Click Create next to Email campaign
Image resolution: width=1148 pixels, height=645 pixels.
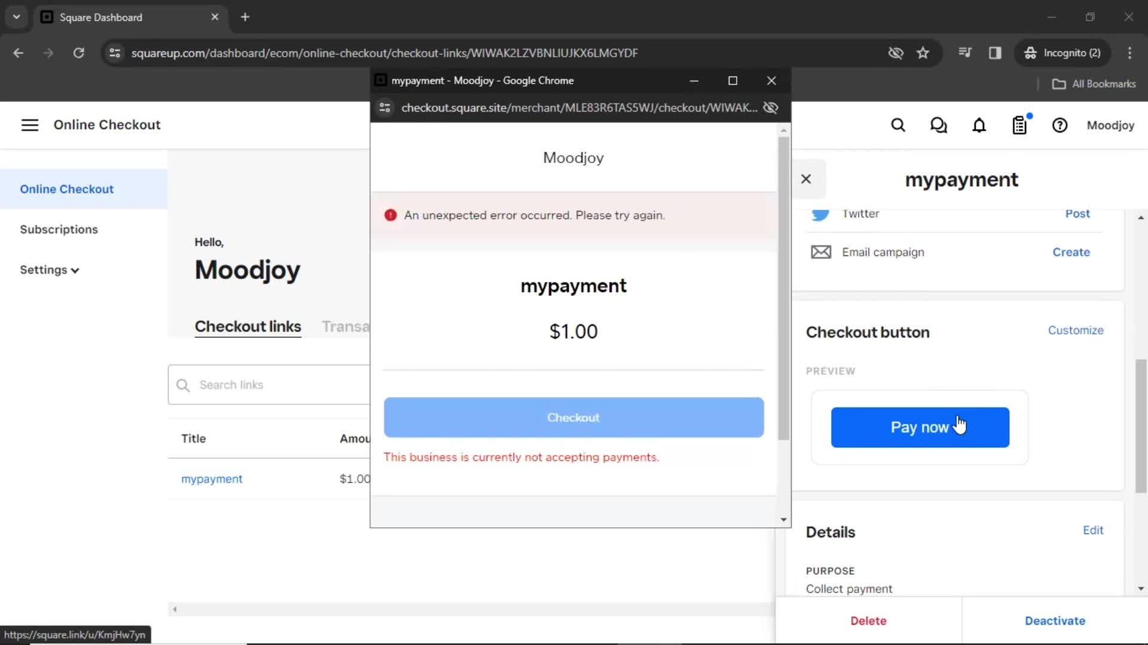click(1071, 252)
